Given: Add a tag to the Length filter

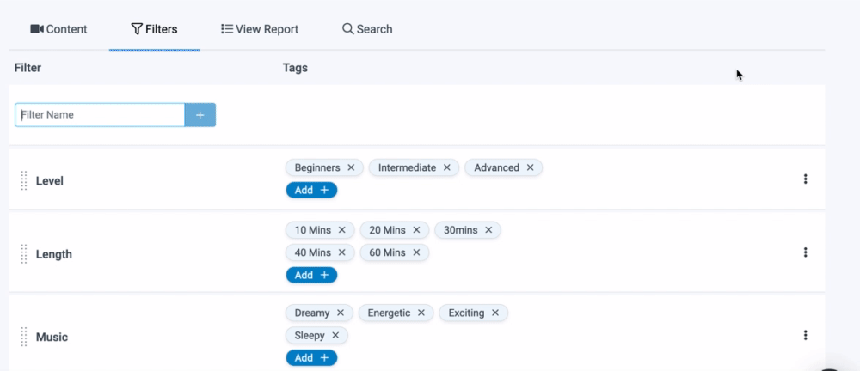Looking at the screenshot, I should [x=311, y=276].
